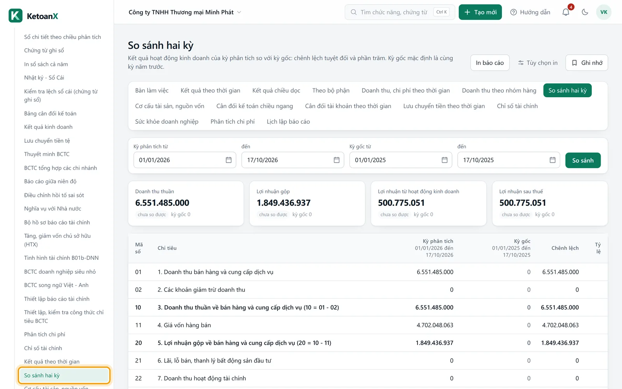This screenshot has height=389, width=622.
Task: Click row 2. Các khoản giảm trừ doanh thu
Action: 368,290
